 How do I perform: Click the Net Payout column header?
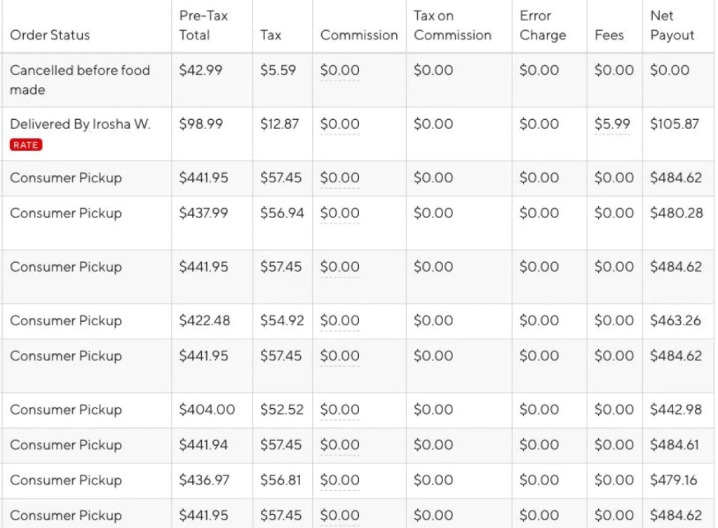(x=672, y=25)
